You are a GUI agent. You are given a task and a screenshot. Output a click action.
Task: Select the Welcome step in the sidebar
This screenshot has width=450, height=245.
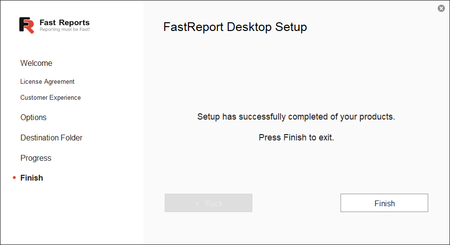36,63
